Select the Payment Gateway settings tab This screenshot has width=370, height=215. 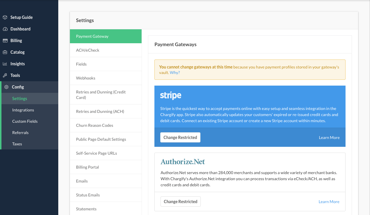pos(106,36)
